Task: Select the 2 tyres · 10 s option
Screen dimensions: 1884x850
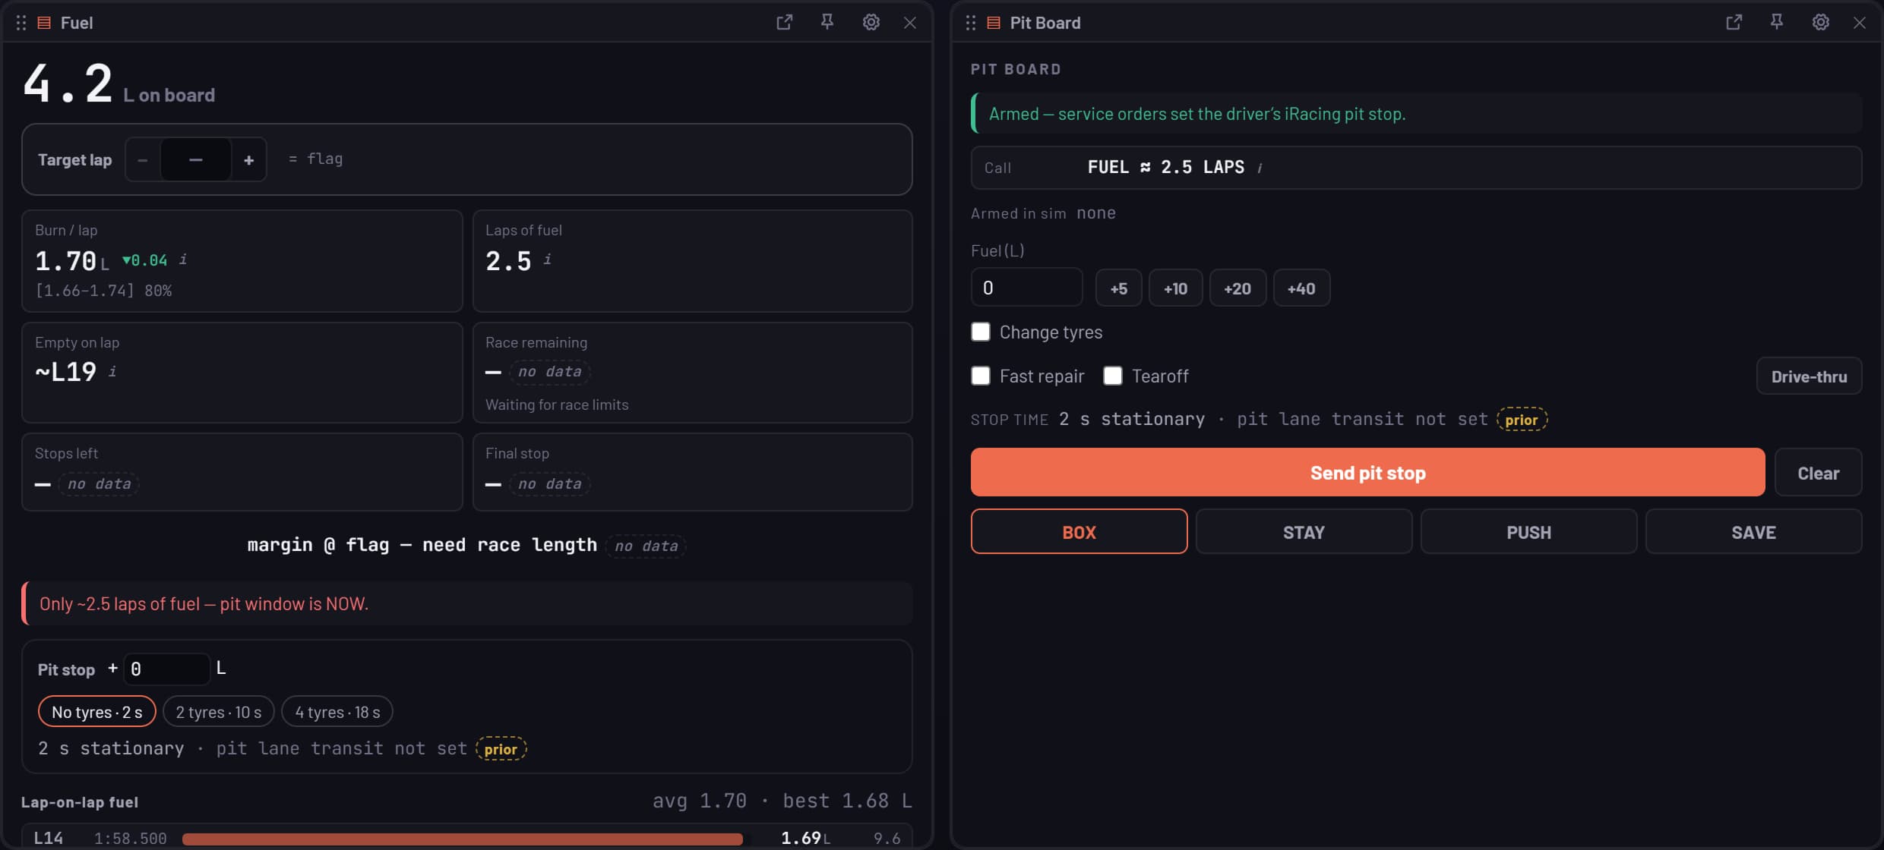Action: coord(219,712)
